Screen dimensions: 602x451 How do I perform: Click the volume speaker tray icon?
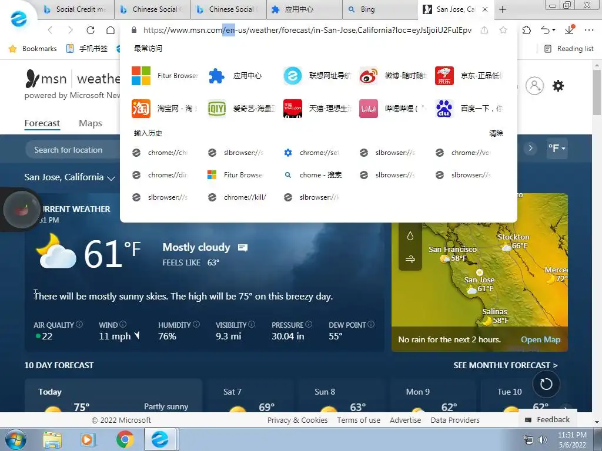click(543, 440)
